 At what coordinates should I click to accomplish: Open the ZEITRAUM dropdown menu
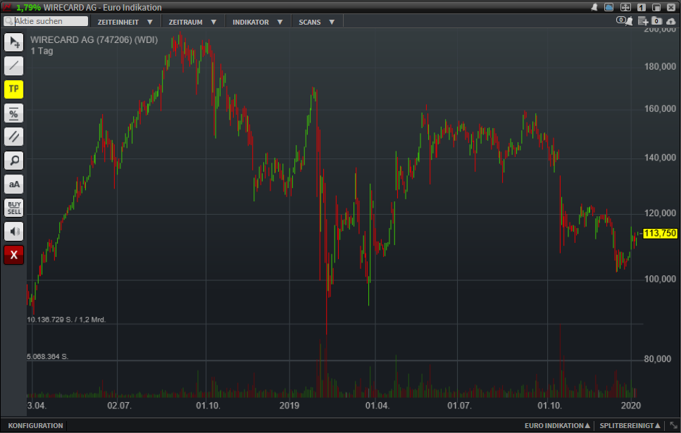coord(192,22)
